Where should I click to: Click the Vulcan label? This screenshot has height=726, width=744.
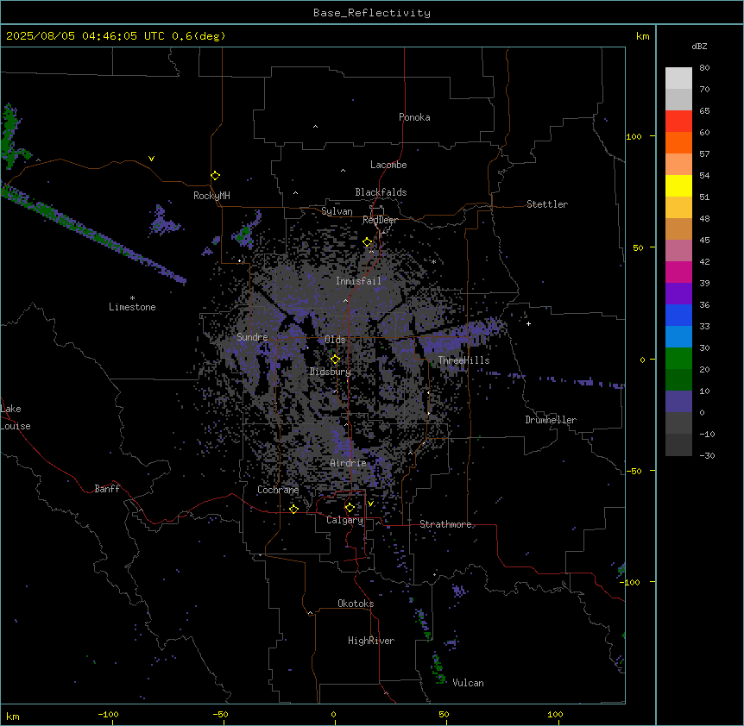pos(468,683)
